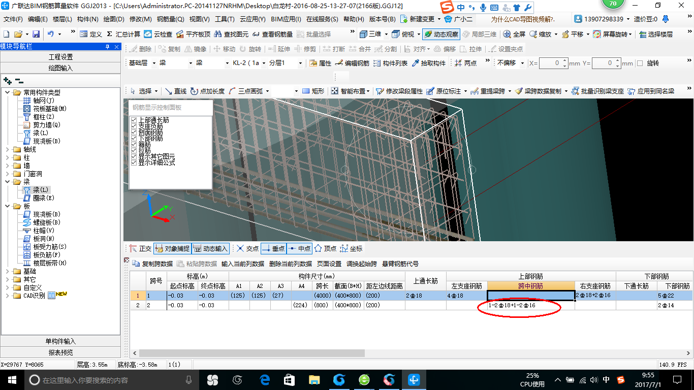Viewport: 694px width, 390px height.
Task: Uncheck 上部通长筋 display checkbox
Action: click(134, 120)
